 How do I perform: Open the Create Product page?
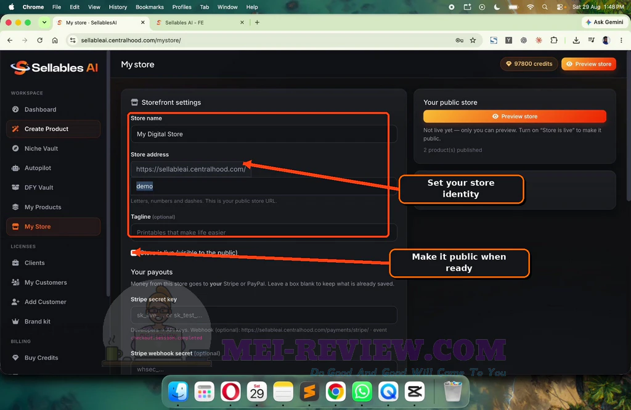click(x=53, y=129)
